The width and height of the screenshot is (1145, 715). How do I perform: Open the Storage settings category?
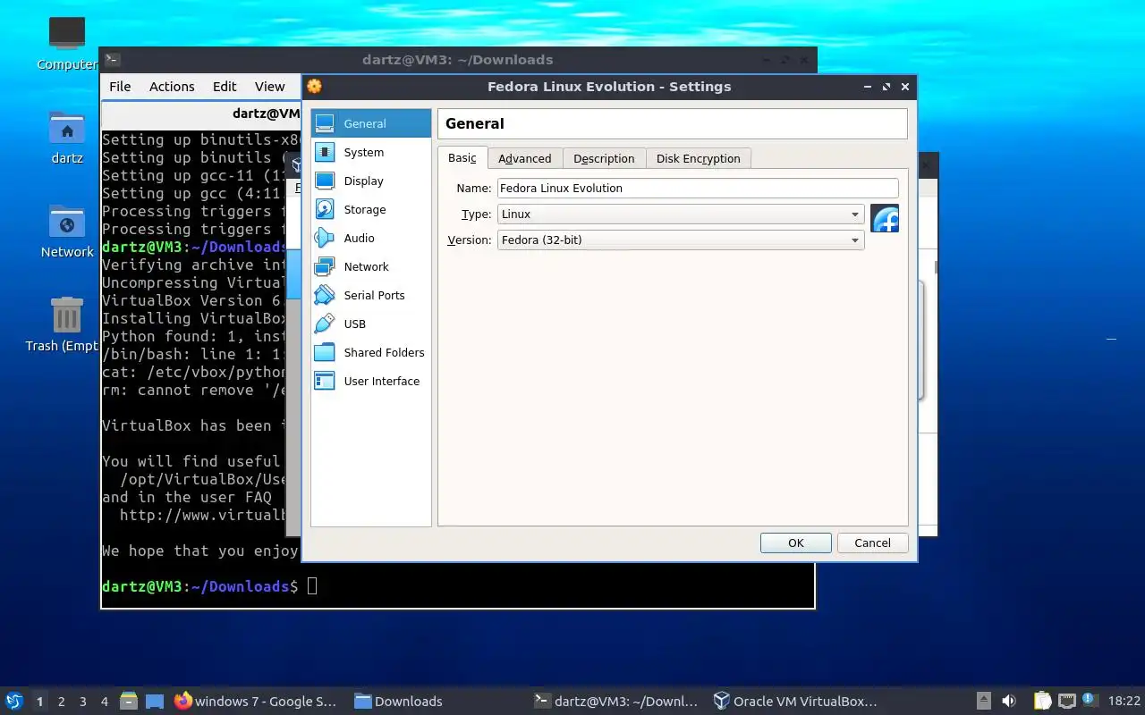(x=370, y=210)
